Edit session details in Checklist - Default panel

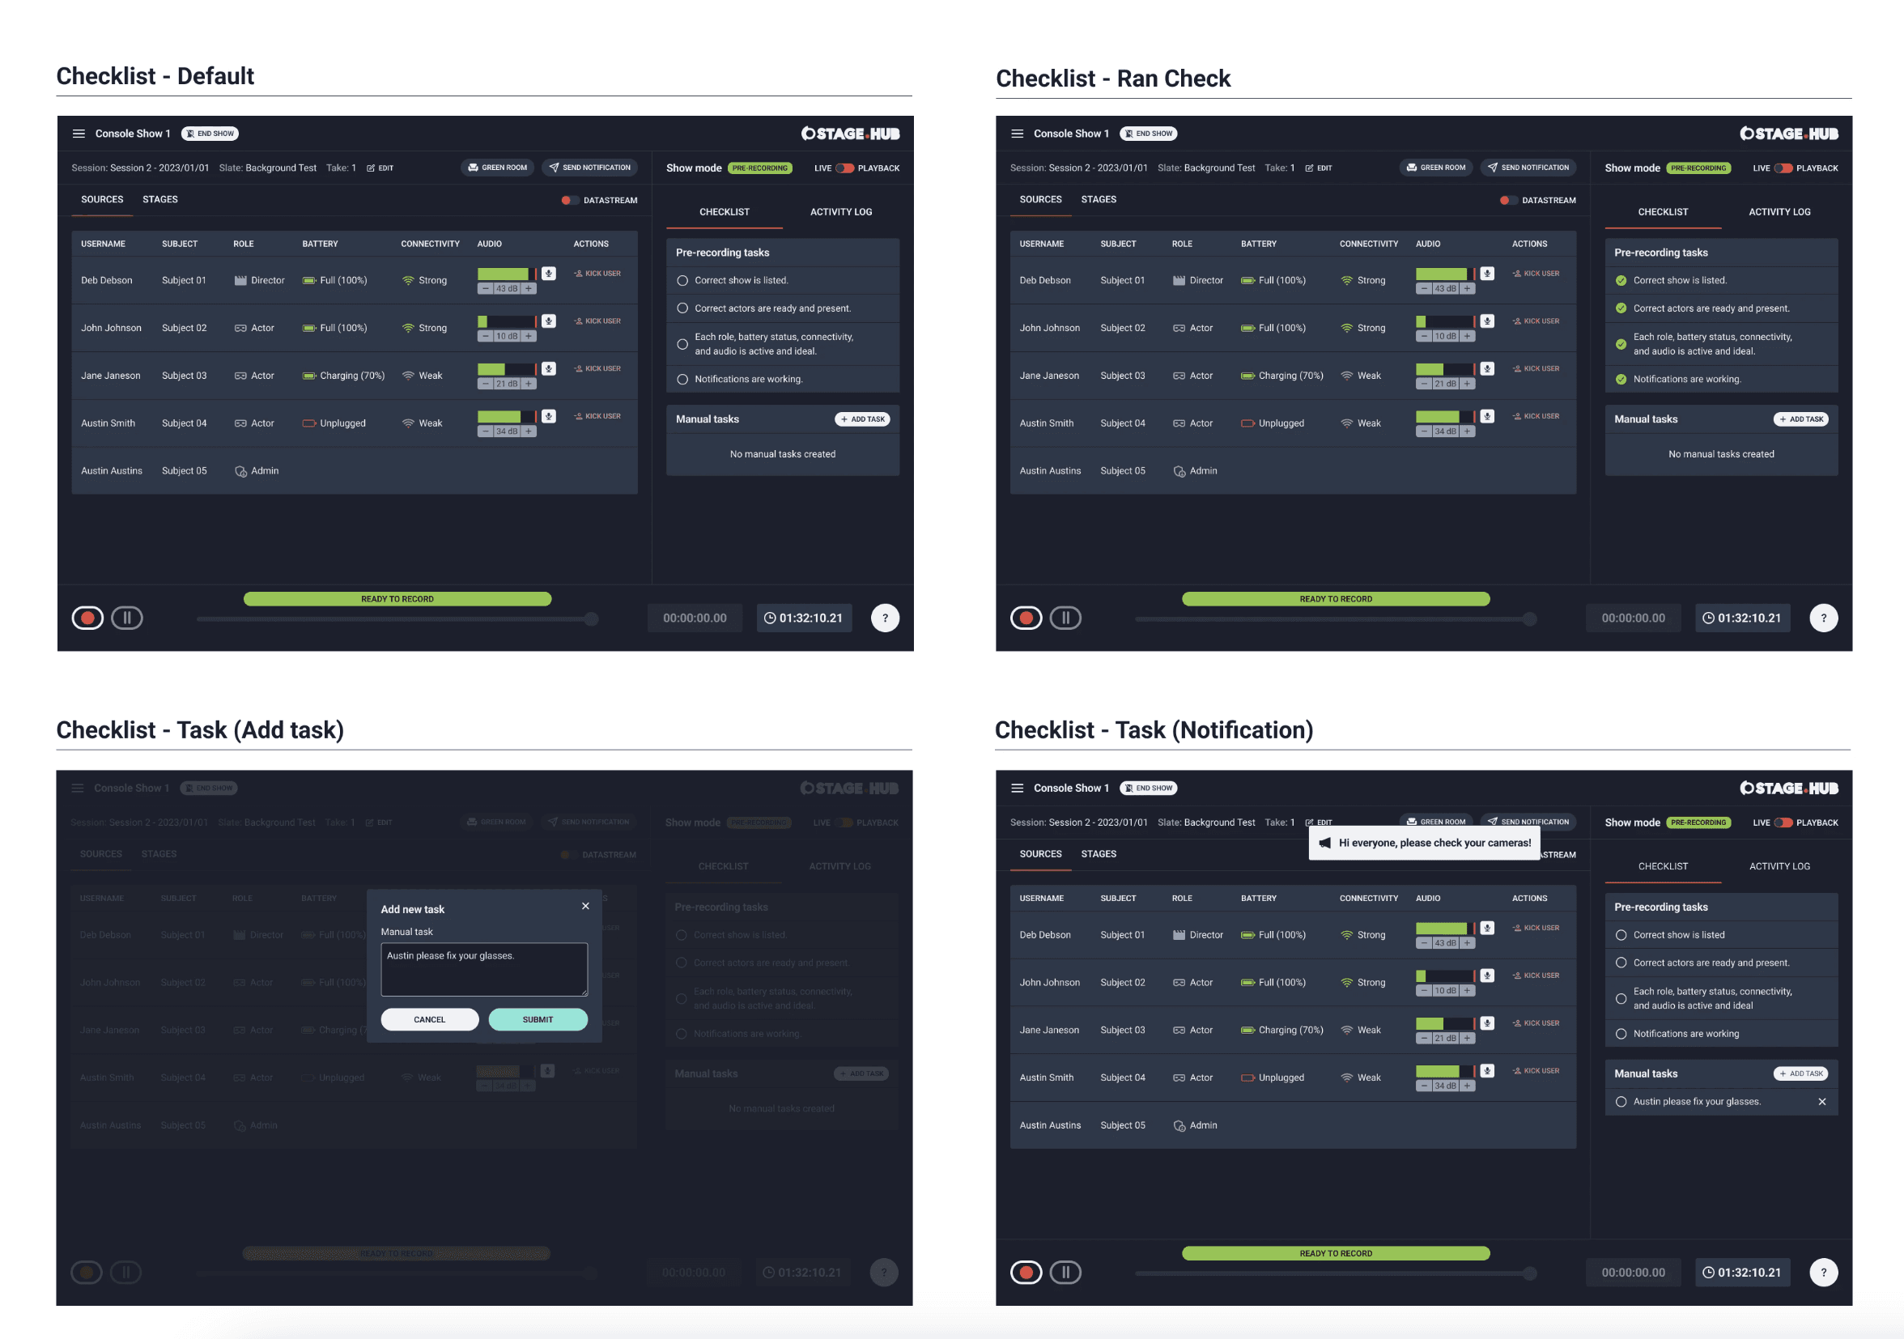tap(380, 168)
